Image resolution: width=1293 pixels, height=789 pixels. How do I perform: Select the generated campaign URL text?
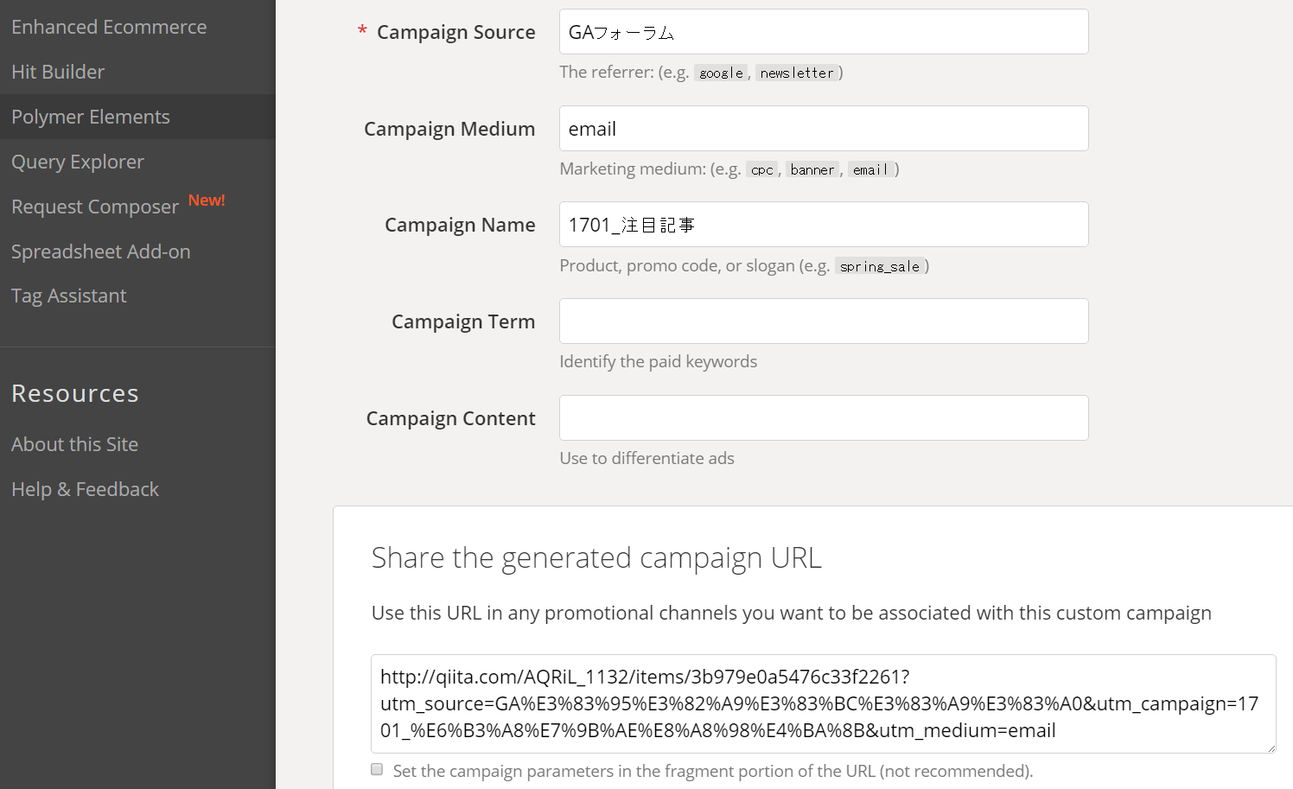823,703
